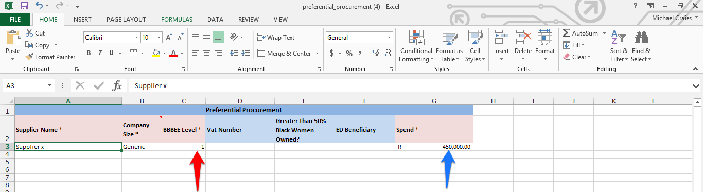Click Decrease Decimal icon
This screenshot has width=703, height=192.
[x=387, y=53]
